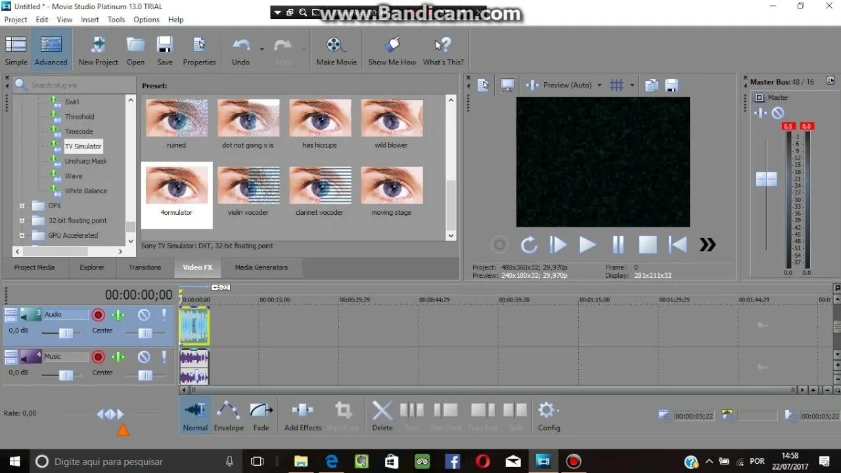Mute the Music track
This screenshot has height=473, width=841.
point(144,357)
